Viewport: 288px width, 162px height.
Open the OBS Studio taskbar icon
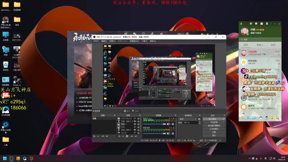(12, 158)
